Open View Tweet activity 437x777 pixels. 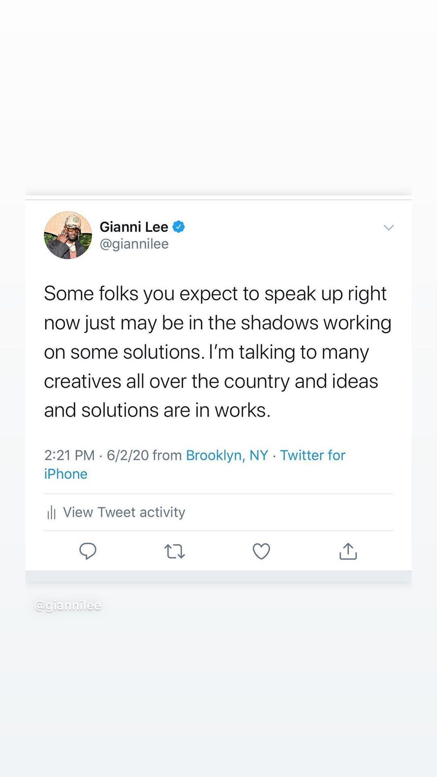coord(124,512)
